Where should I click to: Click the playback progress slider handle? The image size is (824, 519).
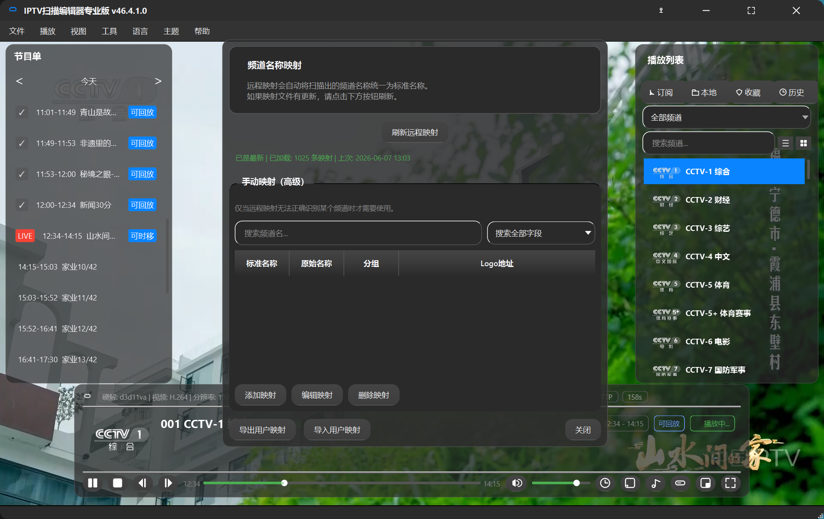284,483
